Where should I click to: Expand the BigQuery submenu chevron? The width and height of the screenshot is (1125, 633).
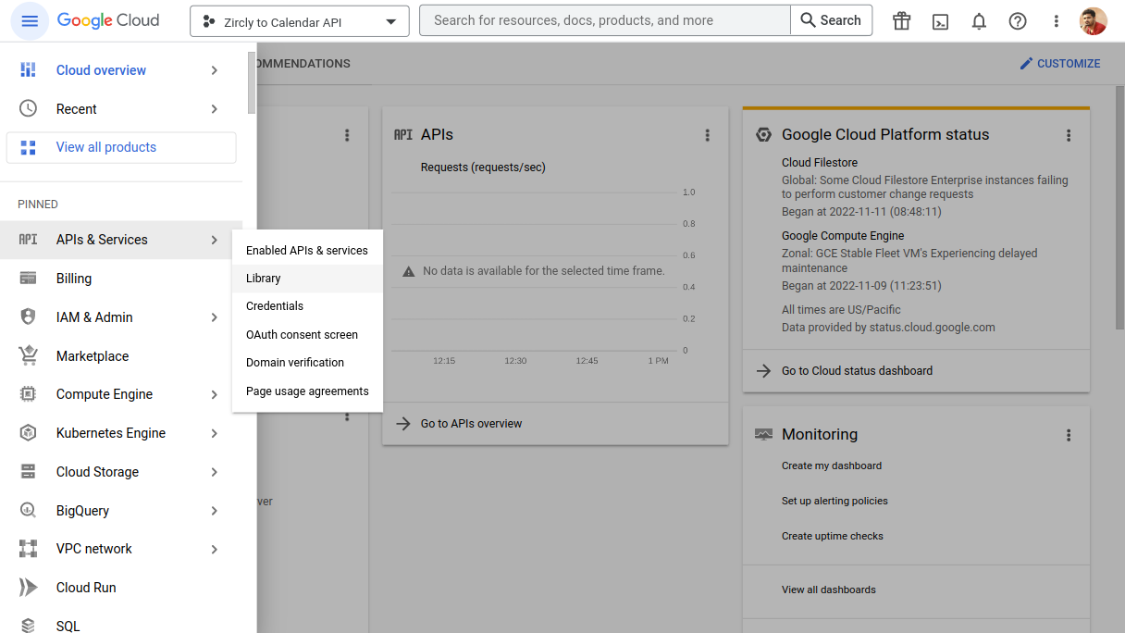pyautogui.click(x=214, y=511)
